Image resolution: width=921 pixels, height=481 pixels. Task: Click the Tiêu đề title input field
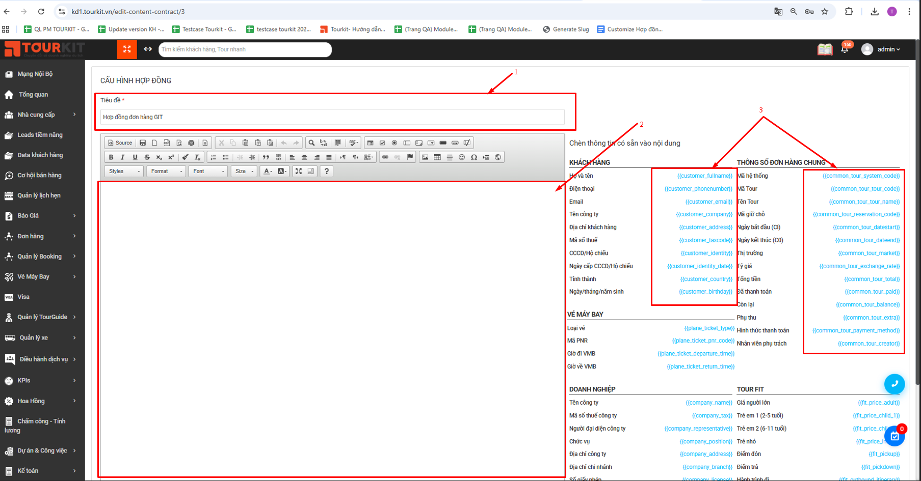[x=332, y=117]
